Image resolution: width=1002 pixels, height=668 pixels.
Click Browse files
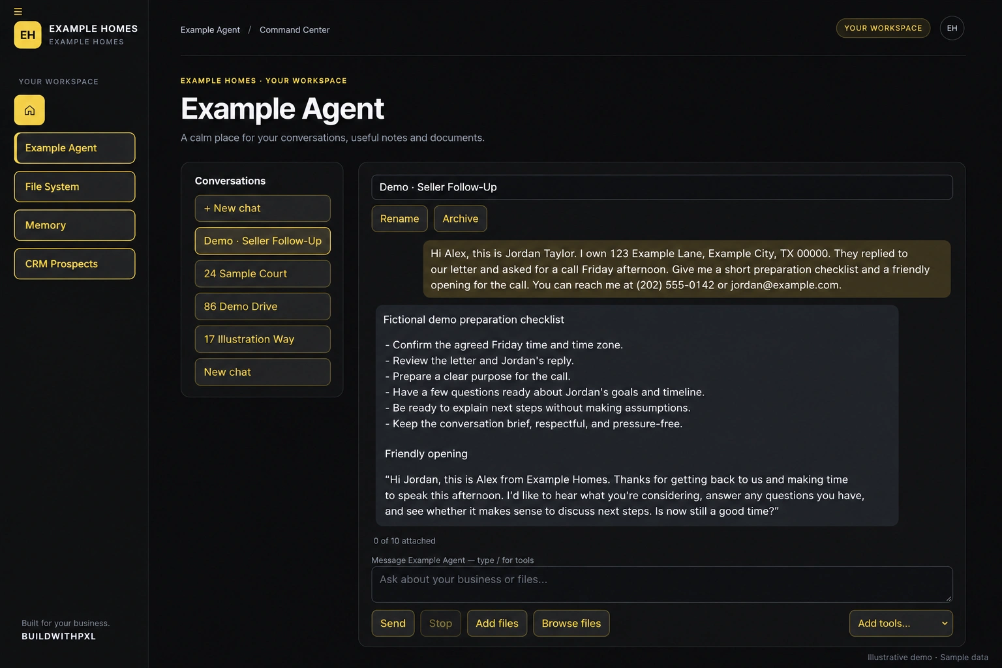pos(571,623)
